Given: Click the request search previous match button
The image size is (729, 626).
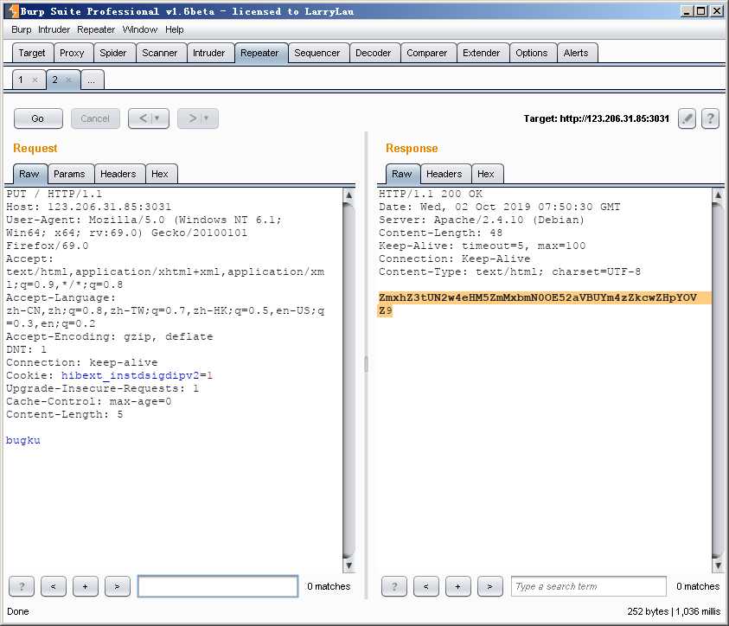Looking at the screenshot, I should coord(53,586).
